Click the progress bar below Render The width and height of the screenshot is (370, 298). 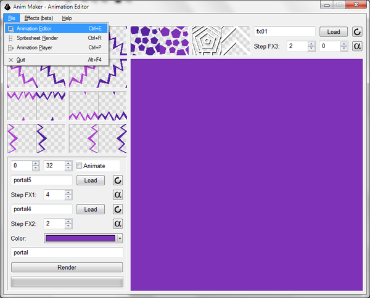(x=67, y=282)
